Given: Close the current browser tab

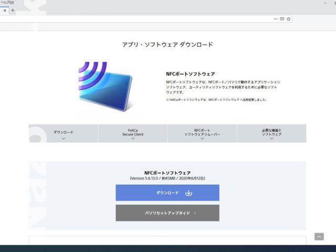Looking at the screenshot, I should click(4, 10).
